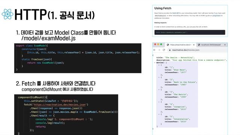The image size is (240, 135).
Task: Collapse the movies array in JSON viewer
Action: [x=155, y=63]
